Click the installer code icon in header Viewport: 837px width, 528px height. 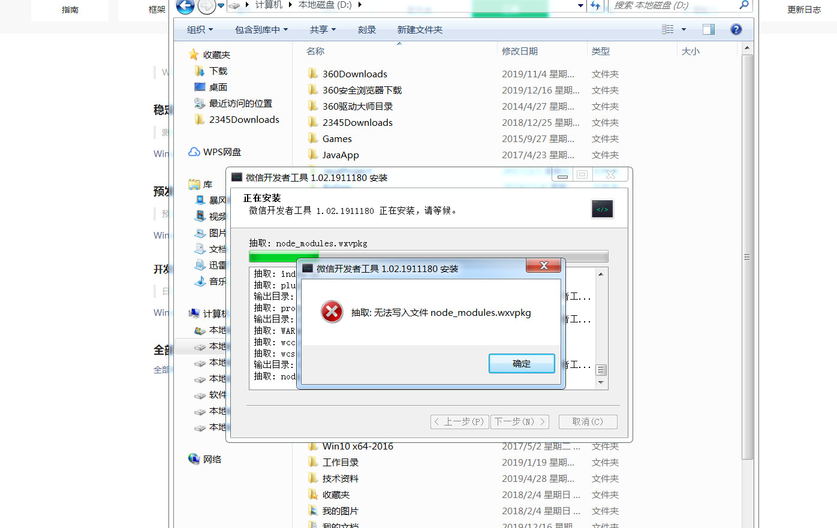602,209
